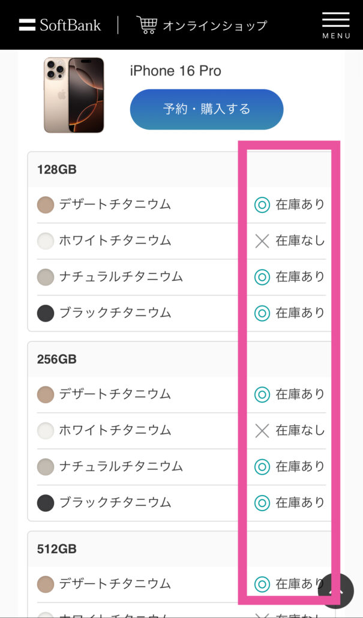
Task: Select 128GB Natural Titanium color swatch
Action: click(46, 277)
